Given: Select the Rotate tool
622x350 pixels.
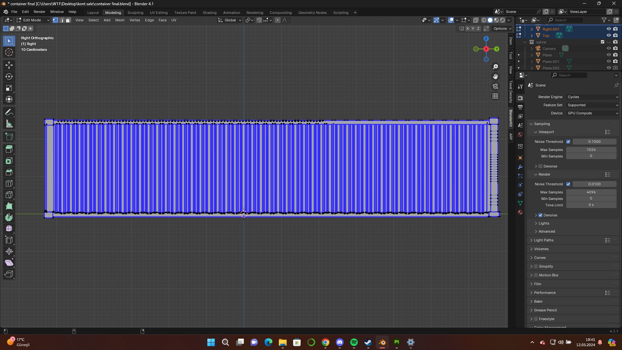Looking at the screenshot, I should click(x=9, y=76).
